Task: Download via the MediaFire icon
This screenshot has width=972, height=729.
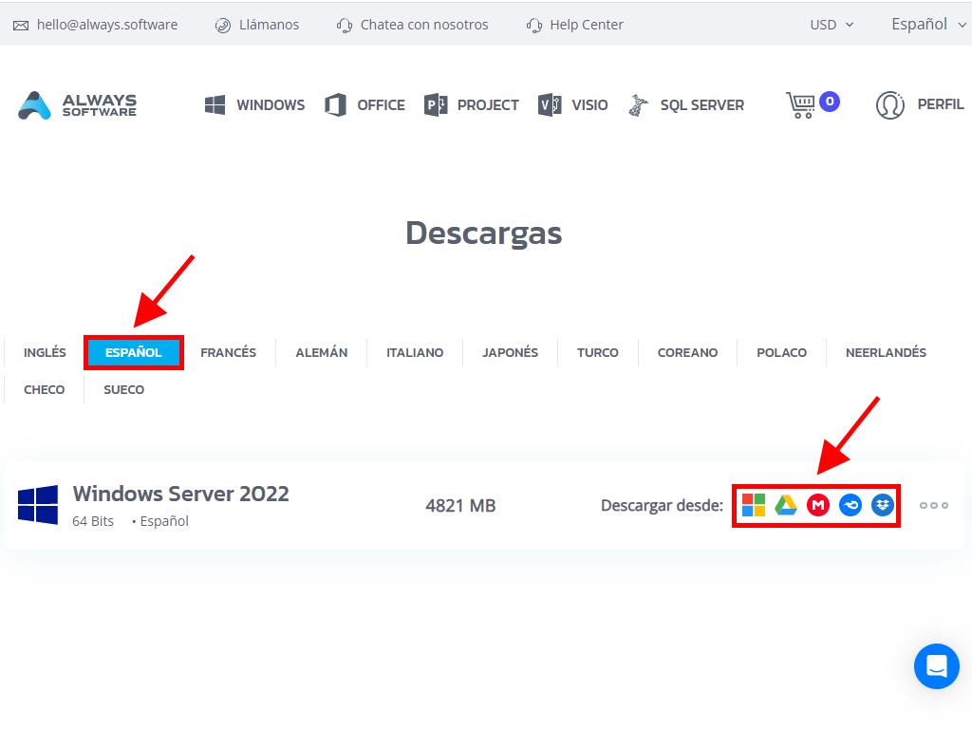Action: (850, 505)
